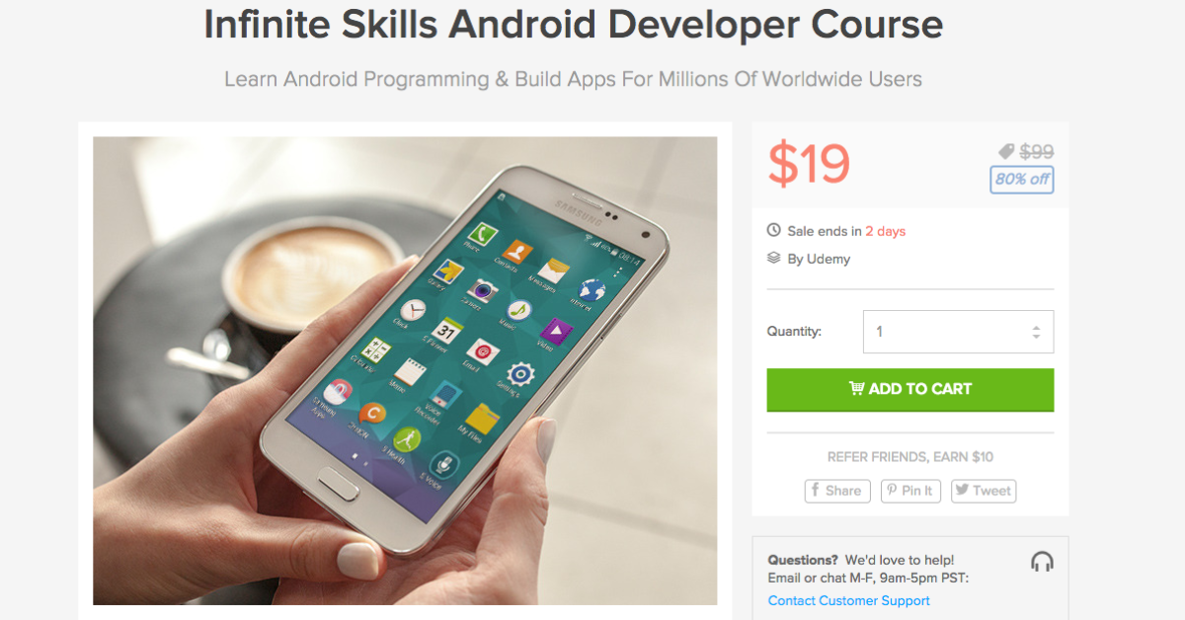Focus the Quantity input field

click(958, 332)
